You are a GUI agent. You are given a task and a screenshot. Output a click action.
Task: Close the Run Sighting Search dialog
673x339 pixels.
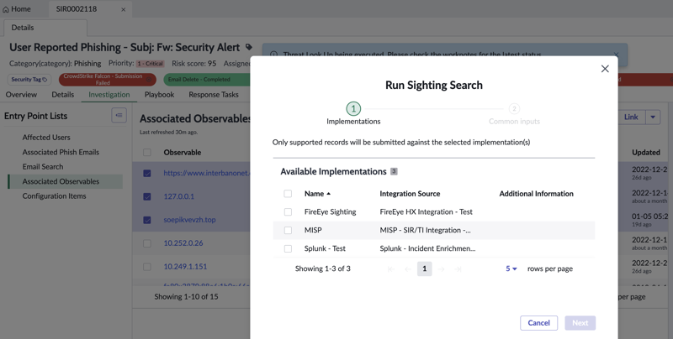tap(605, 69)
